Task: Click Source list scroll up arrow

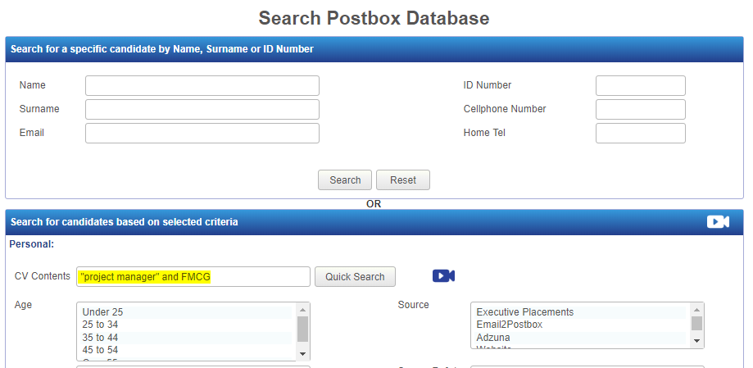Action: (x=696, y=309)
